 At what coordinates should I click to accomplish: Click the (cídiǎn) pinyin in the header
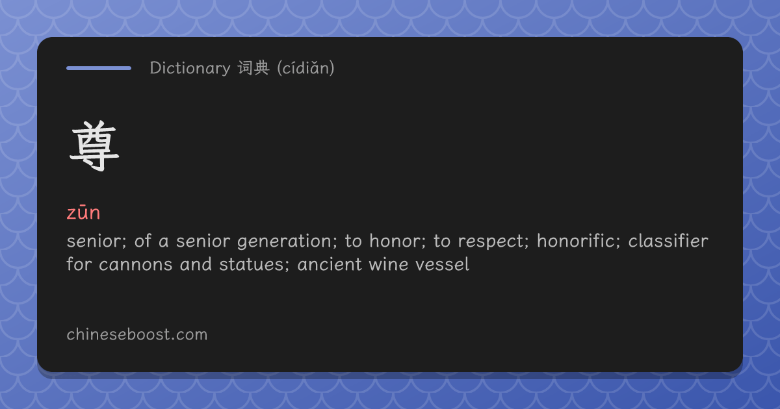coord(305,68)
